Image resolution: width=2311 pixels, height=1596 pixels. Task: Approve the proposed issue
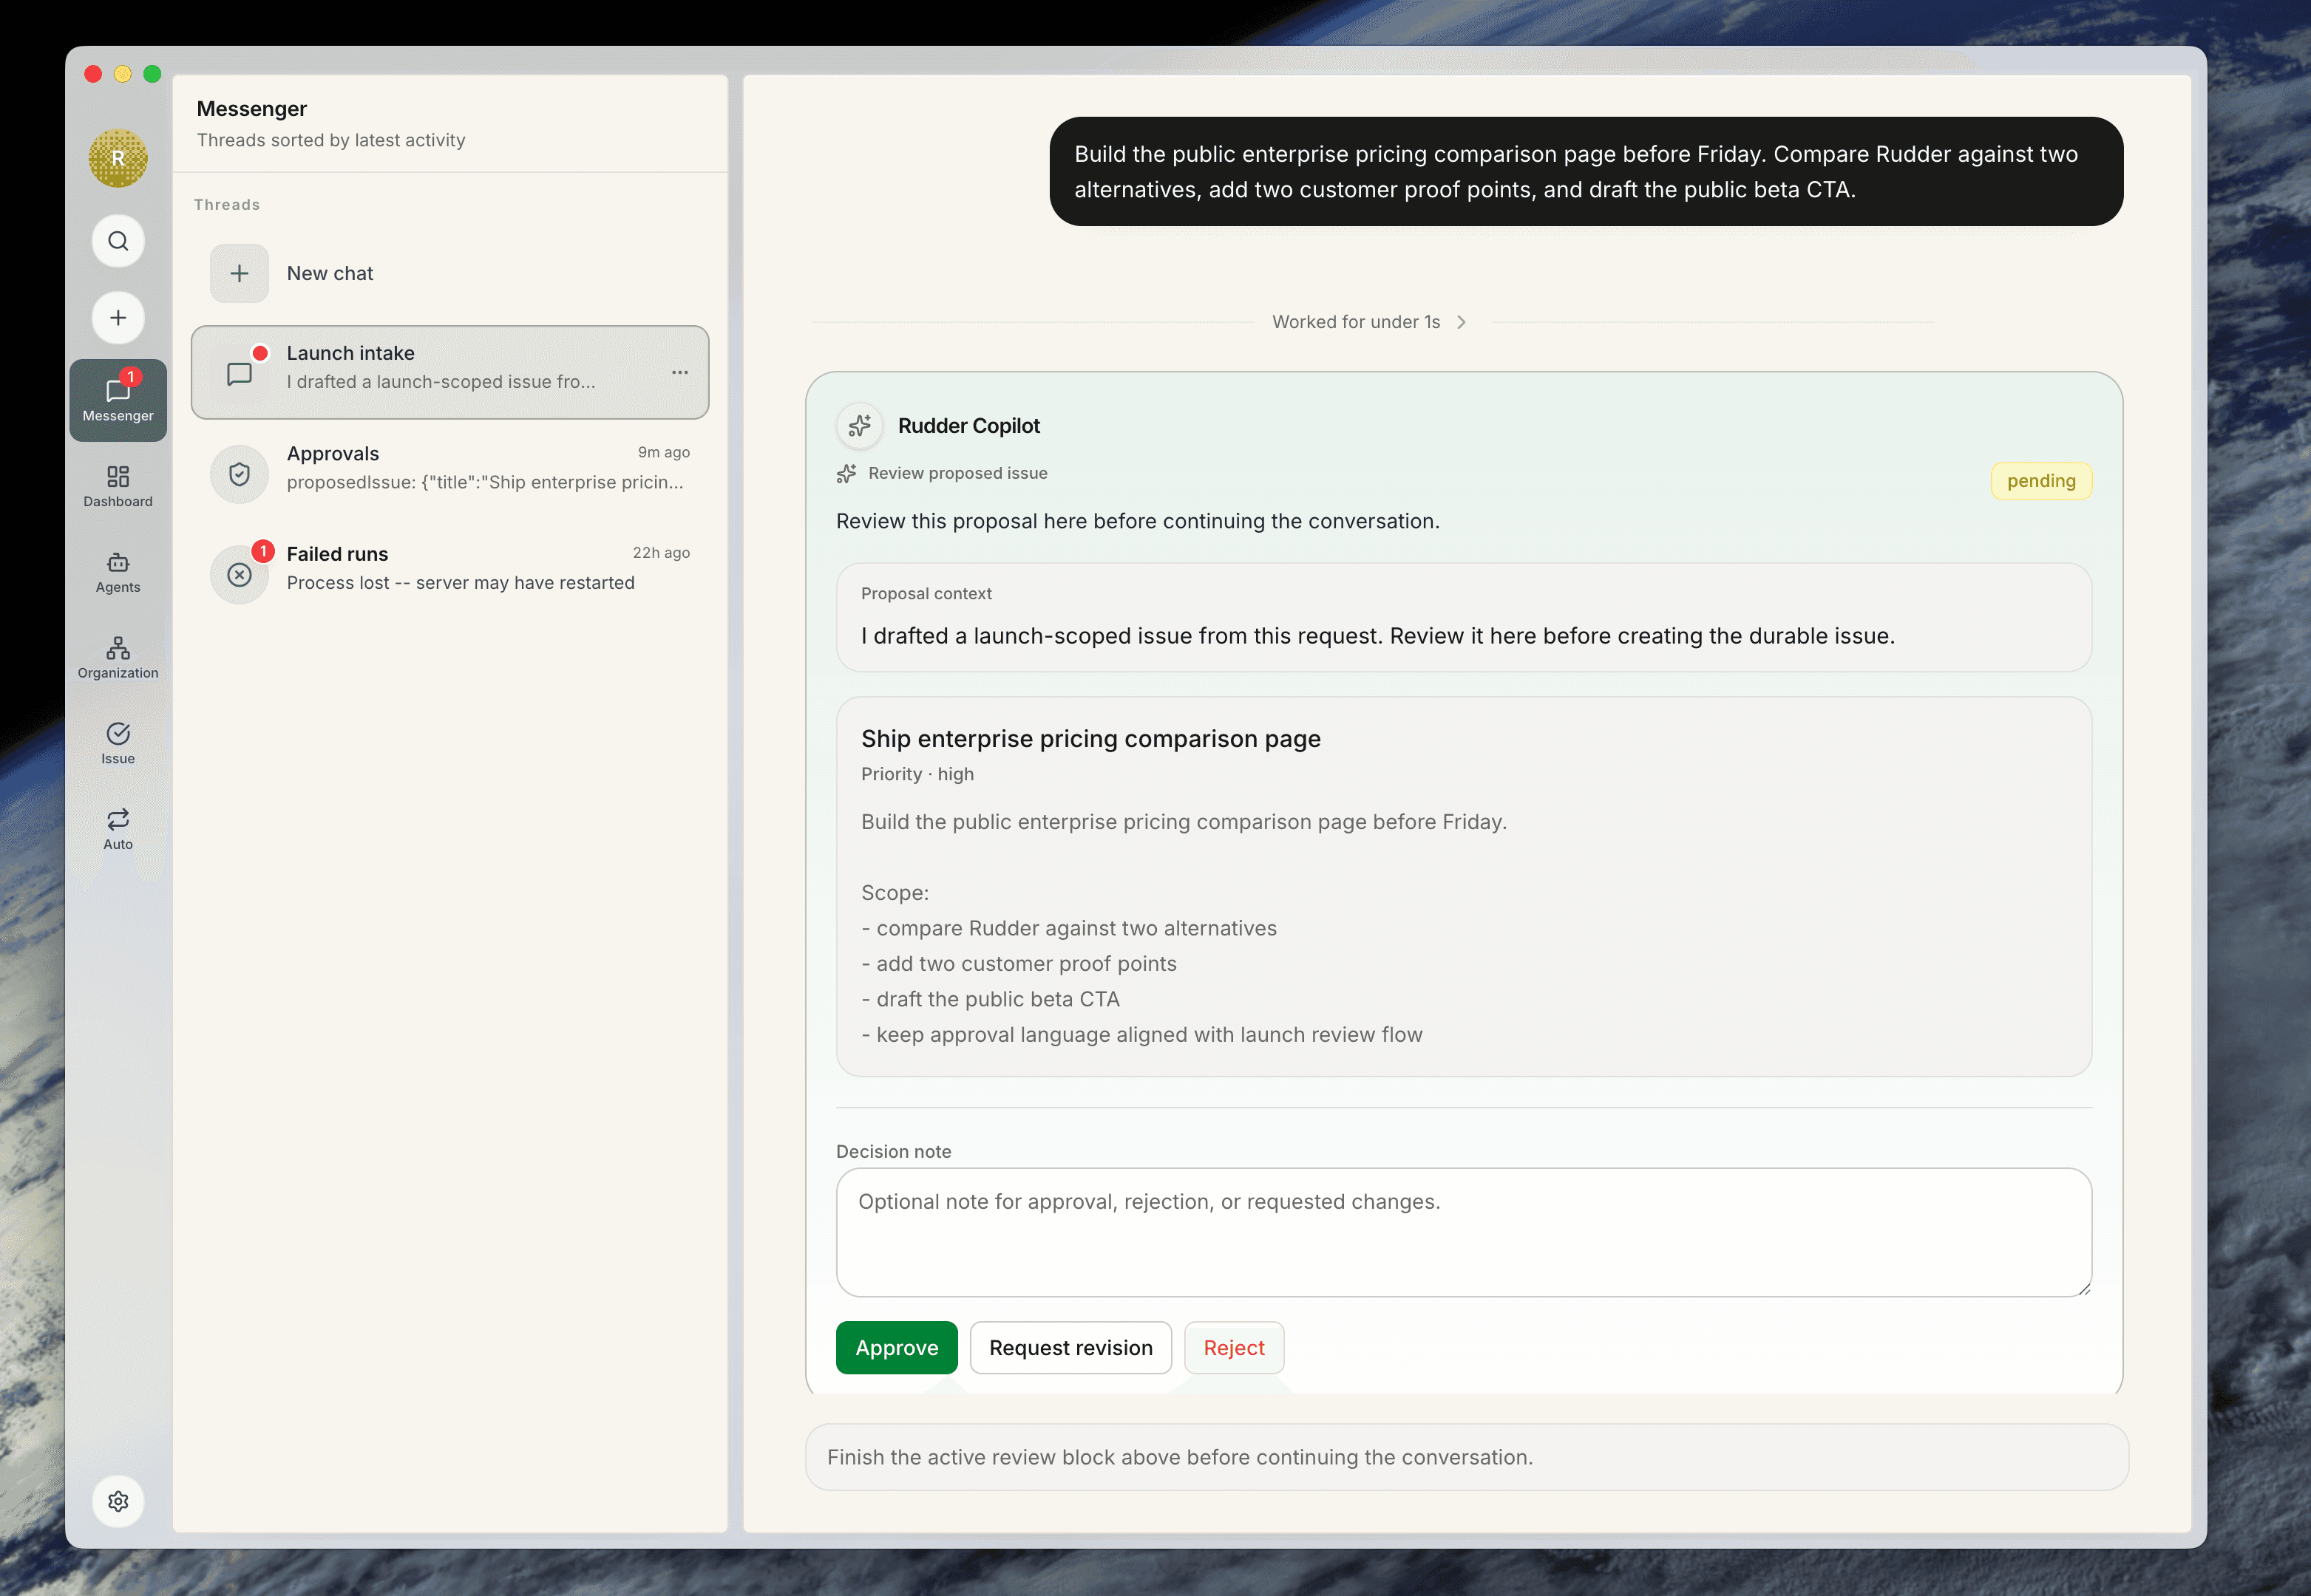coord(897,1348)
